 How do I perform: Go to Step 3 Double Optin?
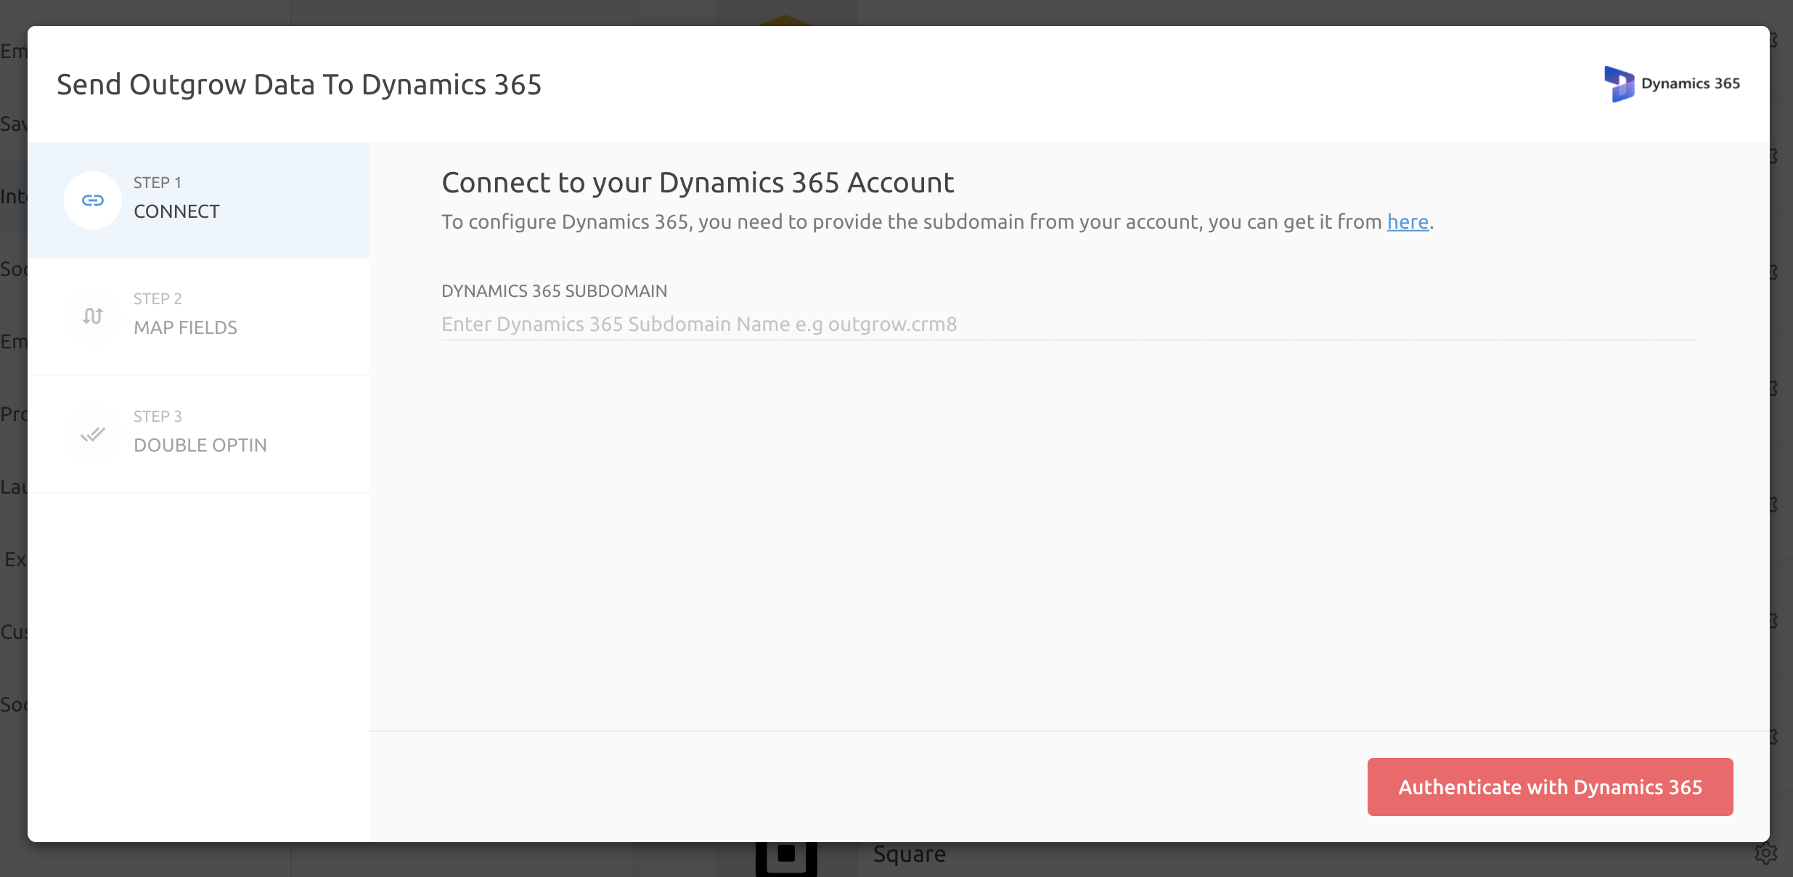[198, 435]
